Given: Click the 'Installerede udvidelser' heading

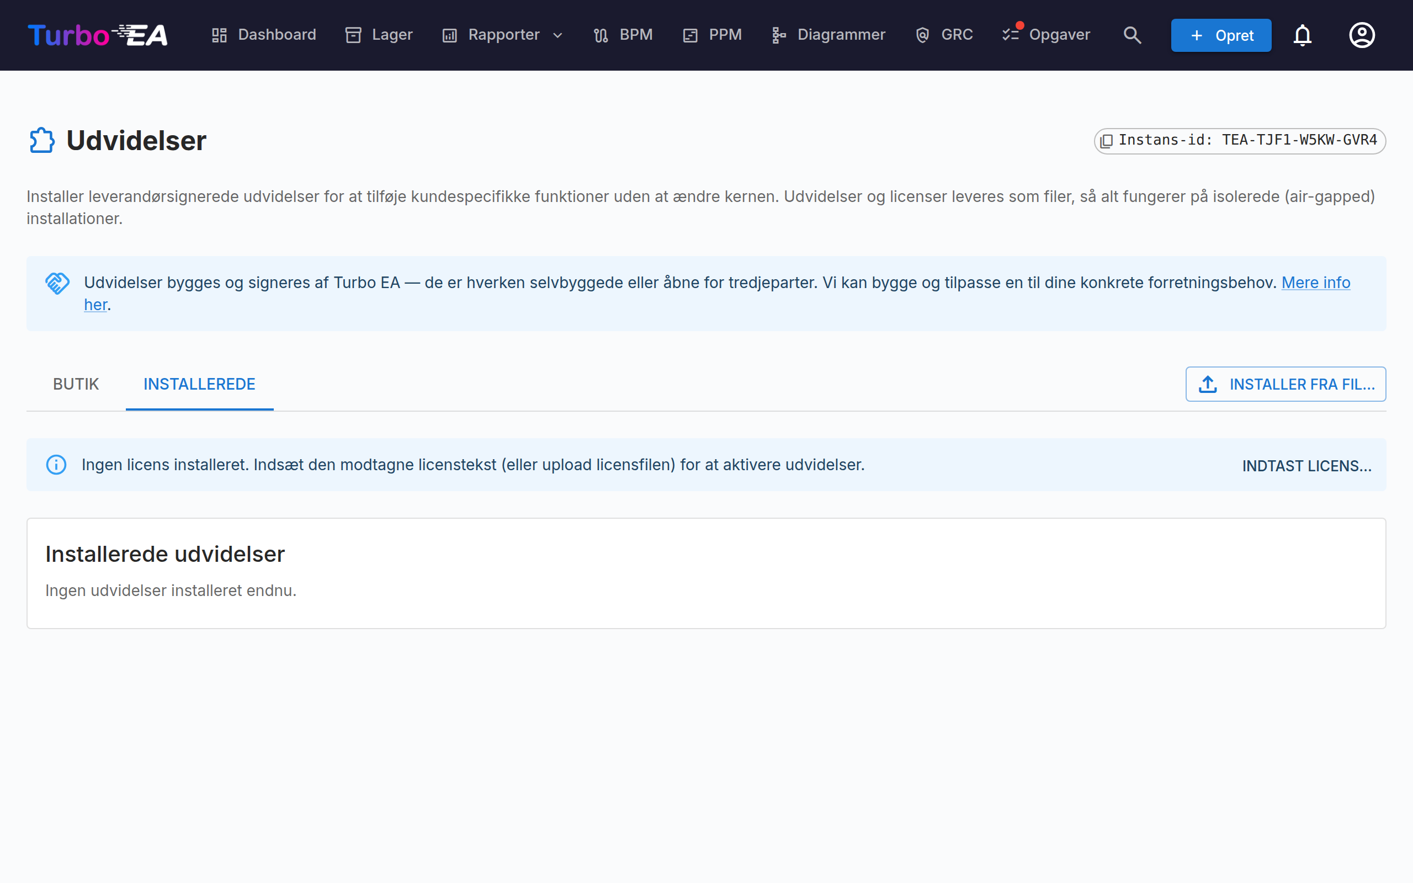Looking at the screenshot, I should [164, 554].
